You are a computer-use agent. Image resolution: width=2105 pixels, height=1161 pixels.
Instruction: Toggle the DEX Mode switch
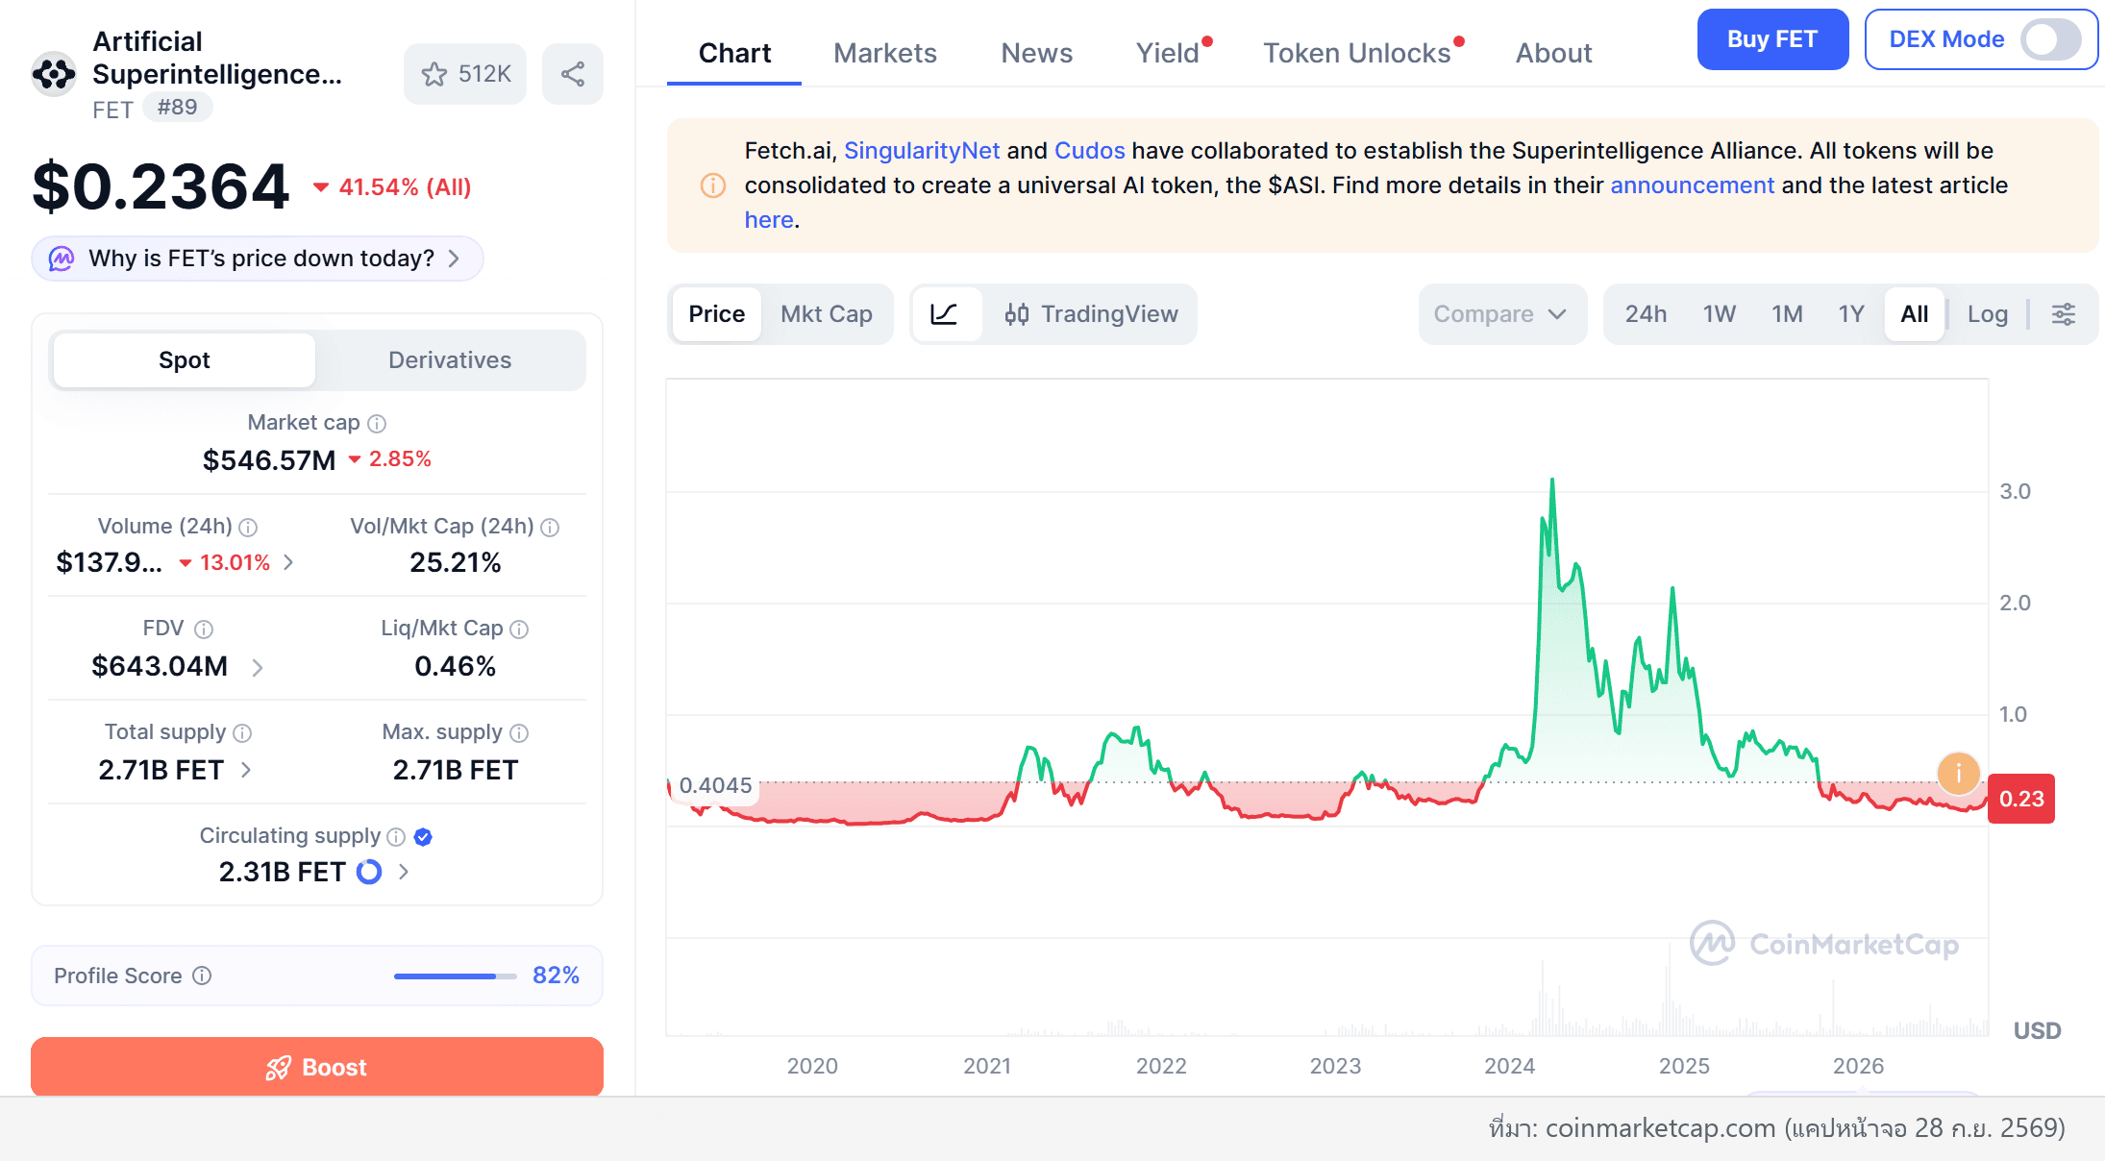pos(2050,39)
